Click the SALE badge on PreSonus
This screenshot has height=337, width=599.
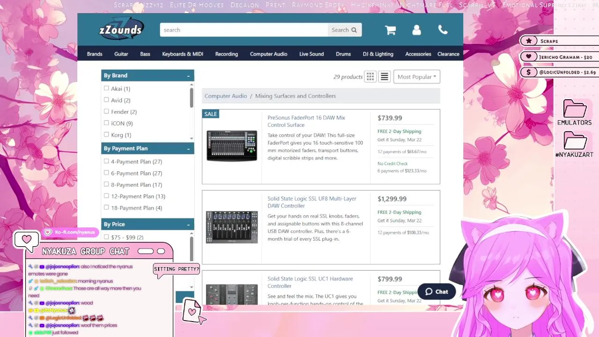pos(211,114)
